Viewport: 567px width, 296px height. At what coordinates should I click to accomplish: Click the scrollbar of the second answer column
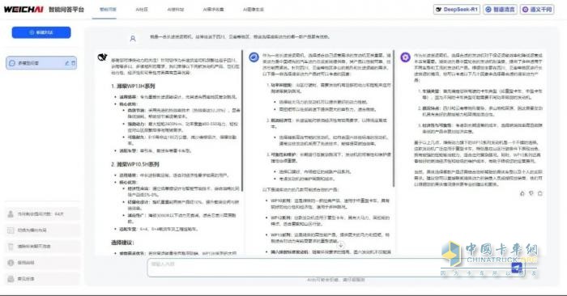(393, 118)
